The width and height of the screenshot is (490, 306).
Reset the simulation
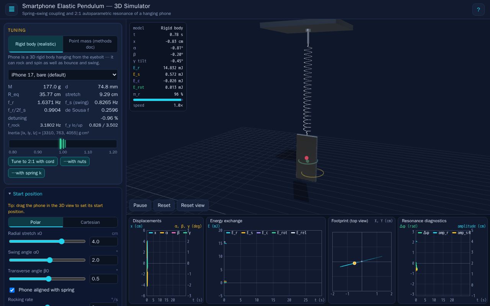click(x=164, y=205)
